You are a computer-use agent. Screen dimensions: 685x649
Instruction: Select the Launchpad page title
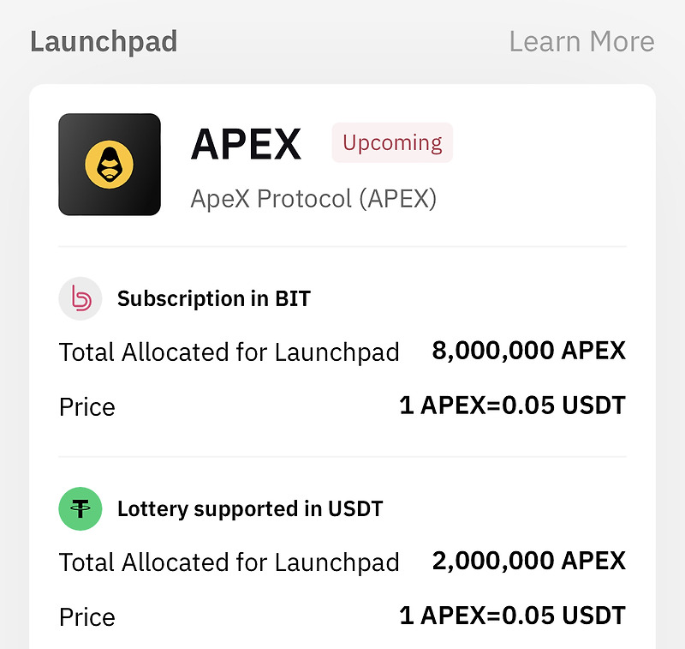point(103,40)
